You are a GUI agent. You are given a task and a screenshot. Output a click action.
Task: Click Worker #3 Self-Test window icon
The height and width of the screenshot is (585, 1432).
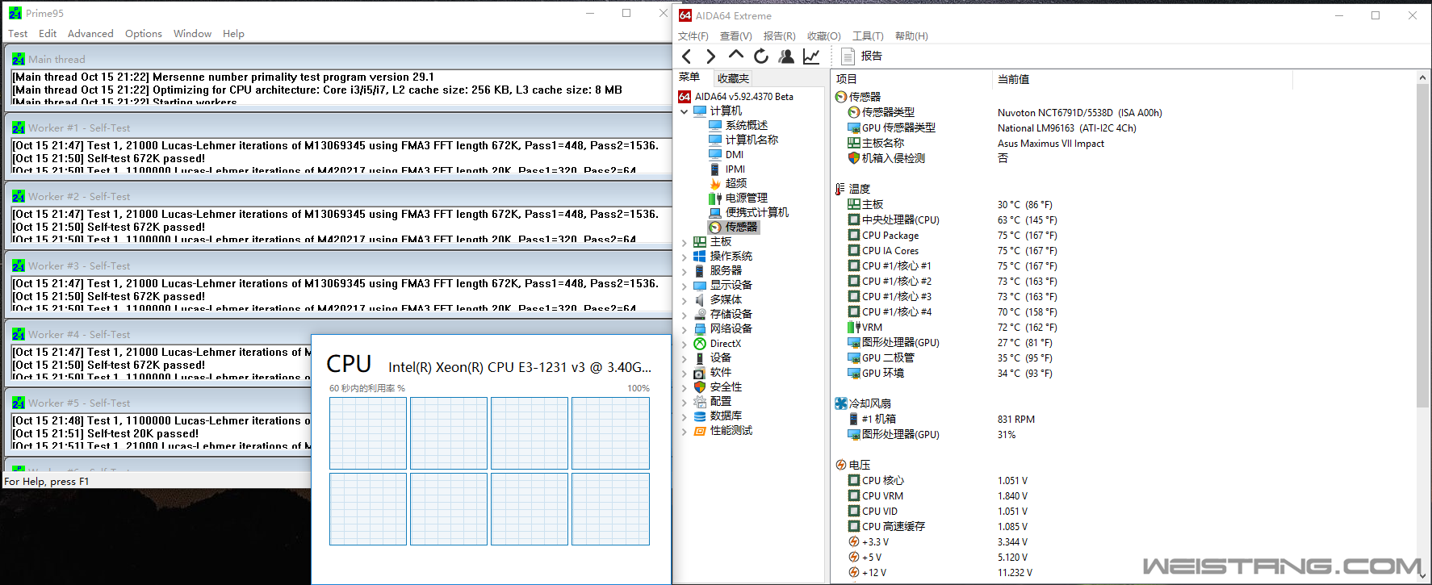pos(19,265)
